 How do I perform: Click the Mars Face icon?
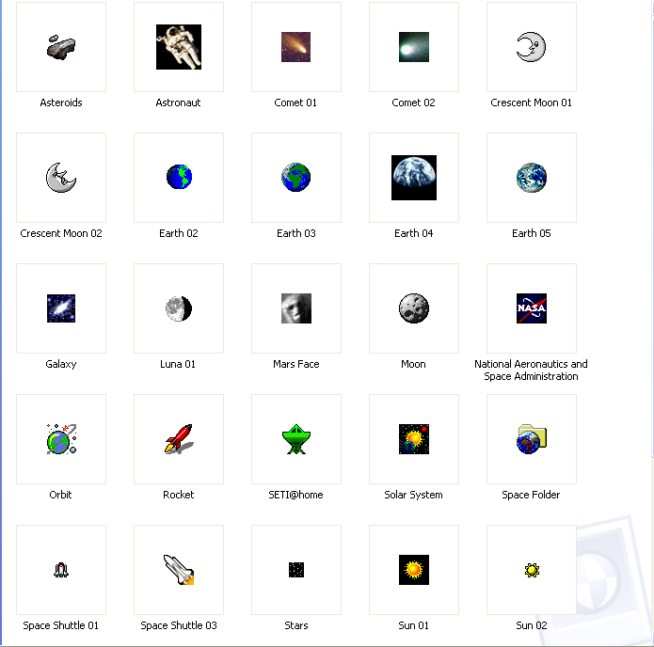coord(296,308)
